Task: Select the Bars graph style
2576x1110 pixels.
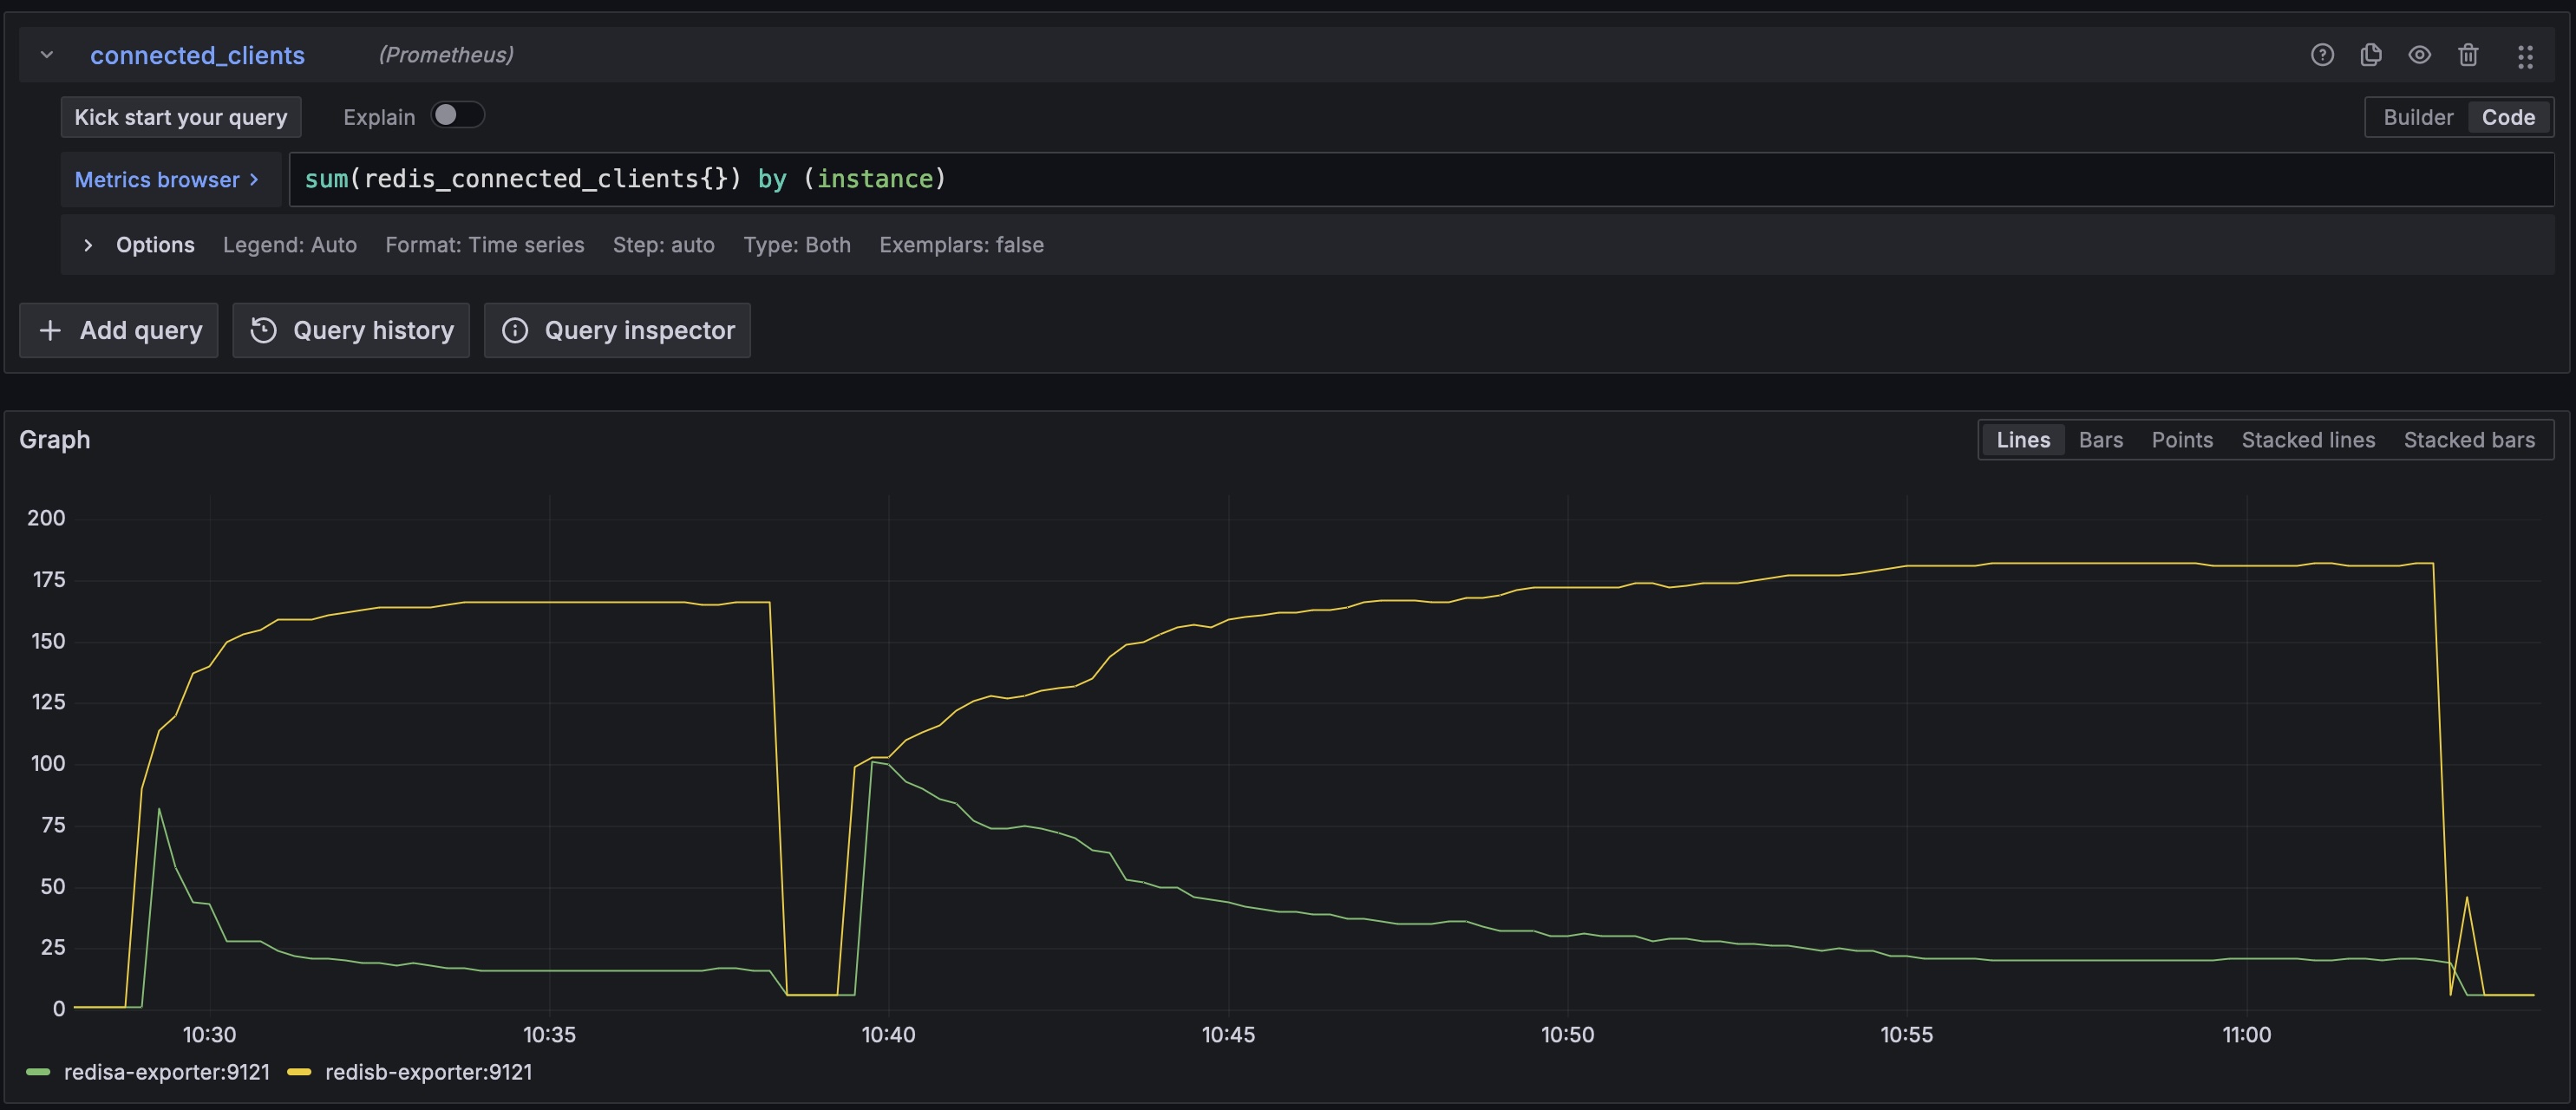Action: (2100, 440)
